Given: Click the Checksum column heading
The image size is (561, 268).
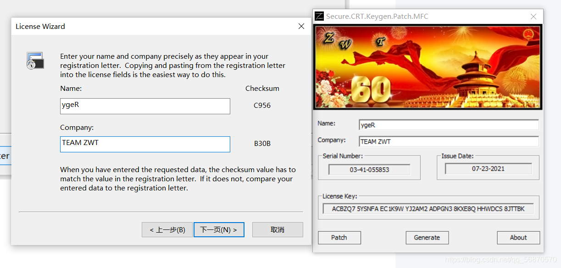Looking at the screenshot, I should pyautogui.click(x=262, y=89).
